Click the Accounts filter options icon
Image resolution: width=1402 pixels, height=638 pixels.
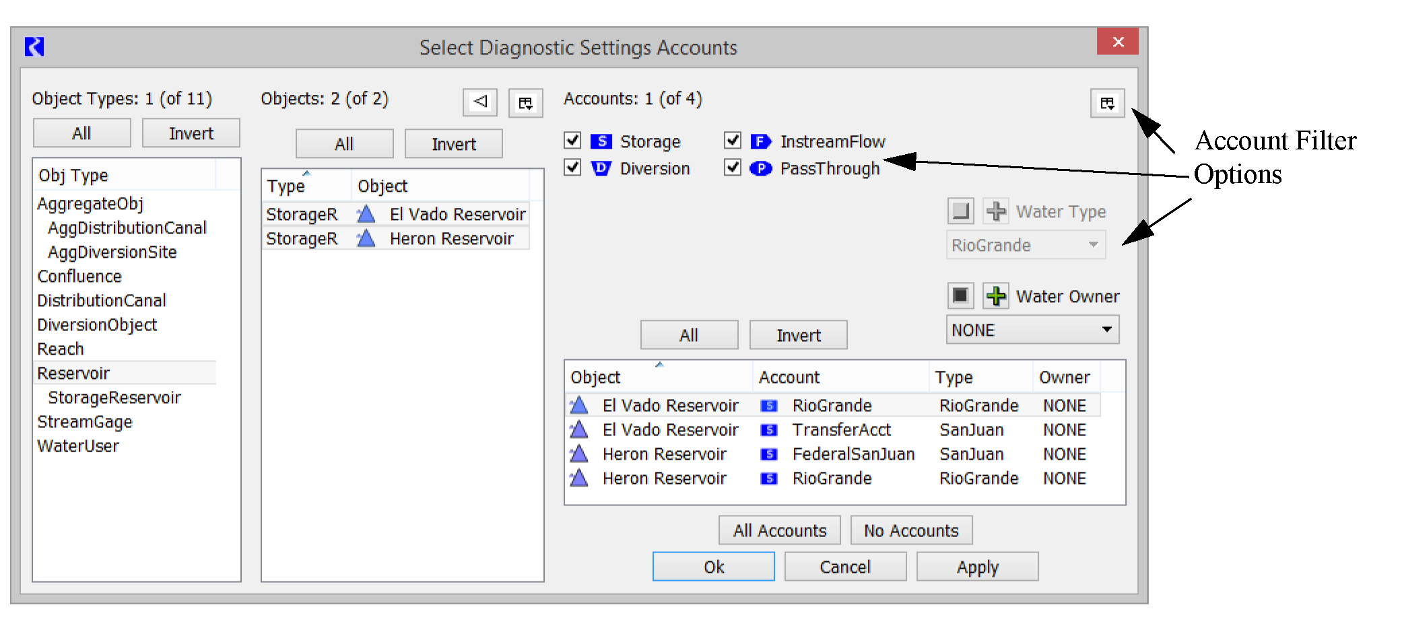(1107, 103)
